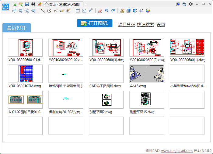
Task: Click the sort A-Z icon
Action: click(x=141, y=11)
